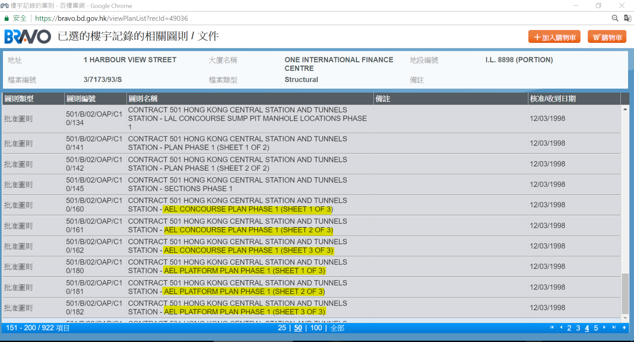Go to page 2 of results
634x342 pixels.
[569, 328]
